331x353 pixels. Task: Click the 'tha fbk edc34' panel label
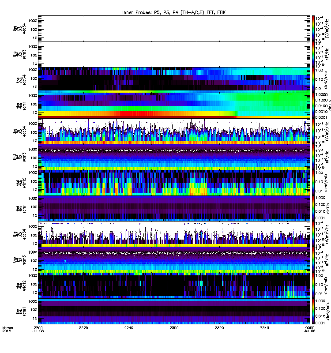[x=21, y=80]
